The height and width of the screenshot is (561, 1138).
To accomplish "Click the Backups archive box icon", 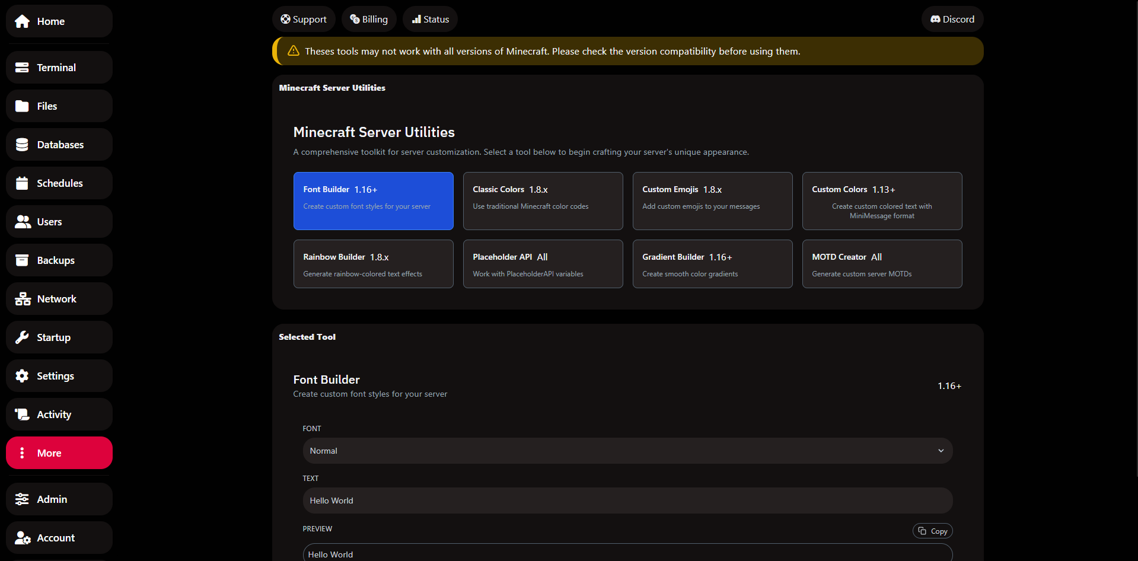I will 22,260.
